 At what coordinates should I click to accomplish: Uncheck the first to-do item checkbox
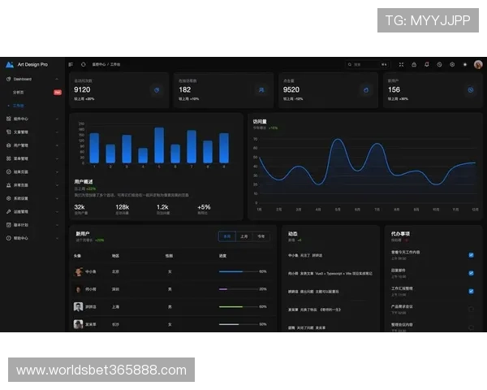(471, 255)
